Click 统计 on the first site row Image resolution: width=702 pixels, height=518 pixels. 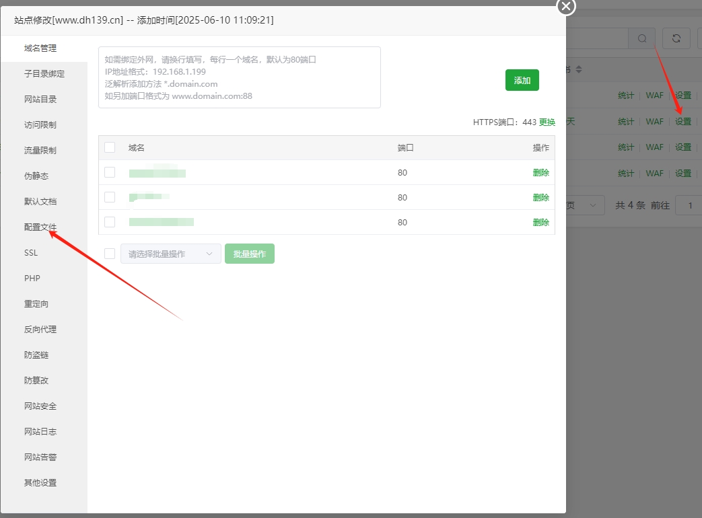625,95
